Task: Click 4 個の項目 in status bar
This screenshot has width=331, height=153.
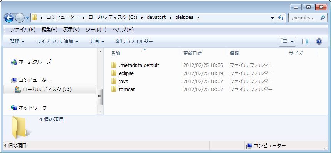Action: 15,145
